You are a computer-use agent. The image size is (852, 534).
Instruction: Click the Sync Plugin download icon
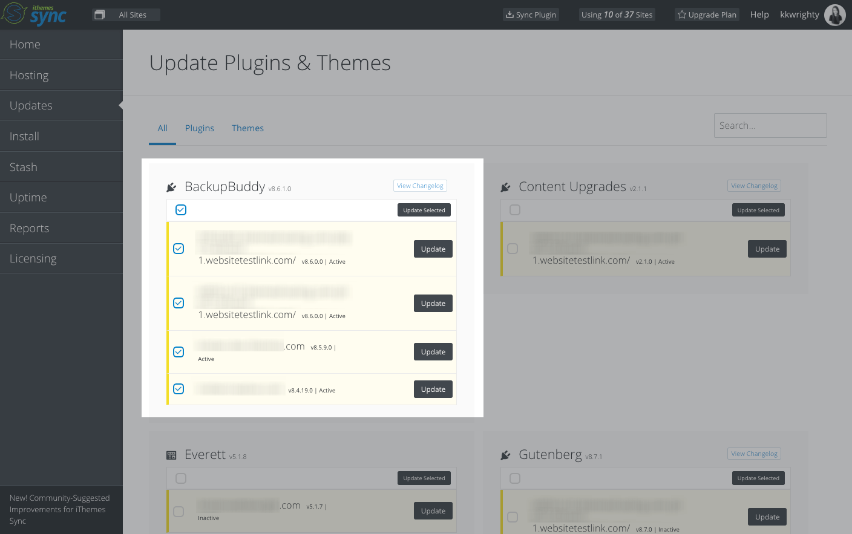tap(510, 15)
